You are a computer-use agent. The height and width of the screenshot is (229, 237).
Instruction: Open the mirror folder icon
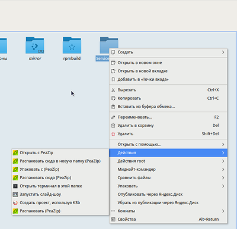tap(35, 45)
